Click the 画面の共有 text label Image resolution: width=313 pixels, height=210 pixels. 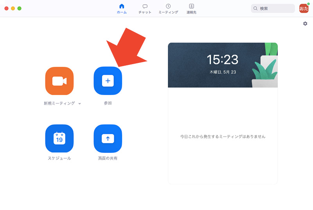point(108,158)
